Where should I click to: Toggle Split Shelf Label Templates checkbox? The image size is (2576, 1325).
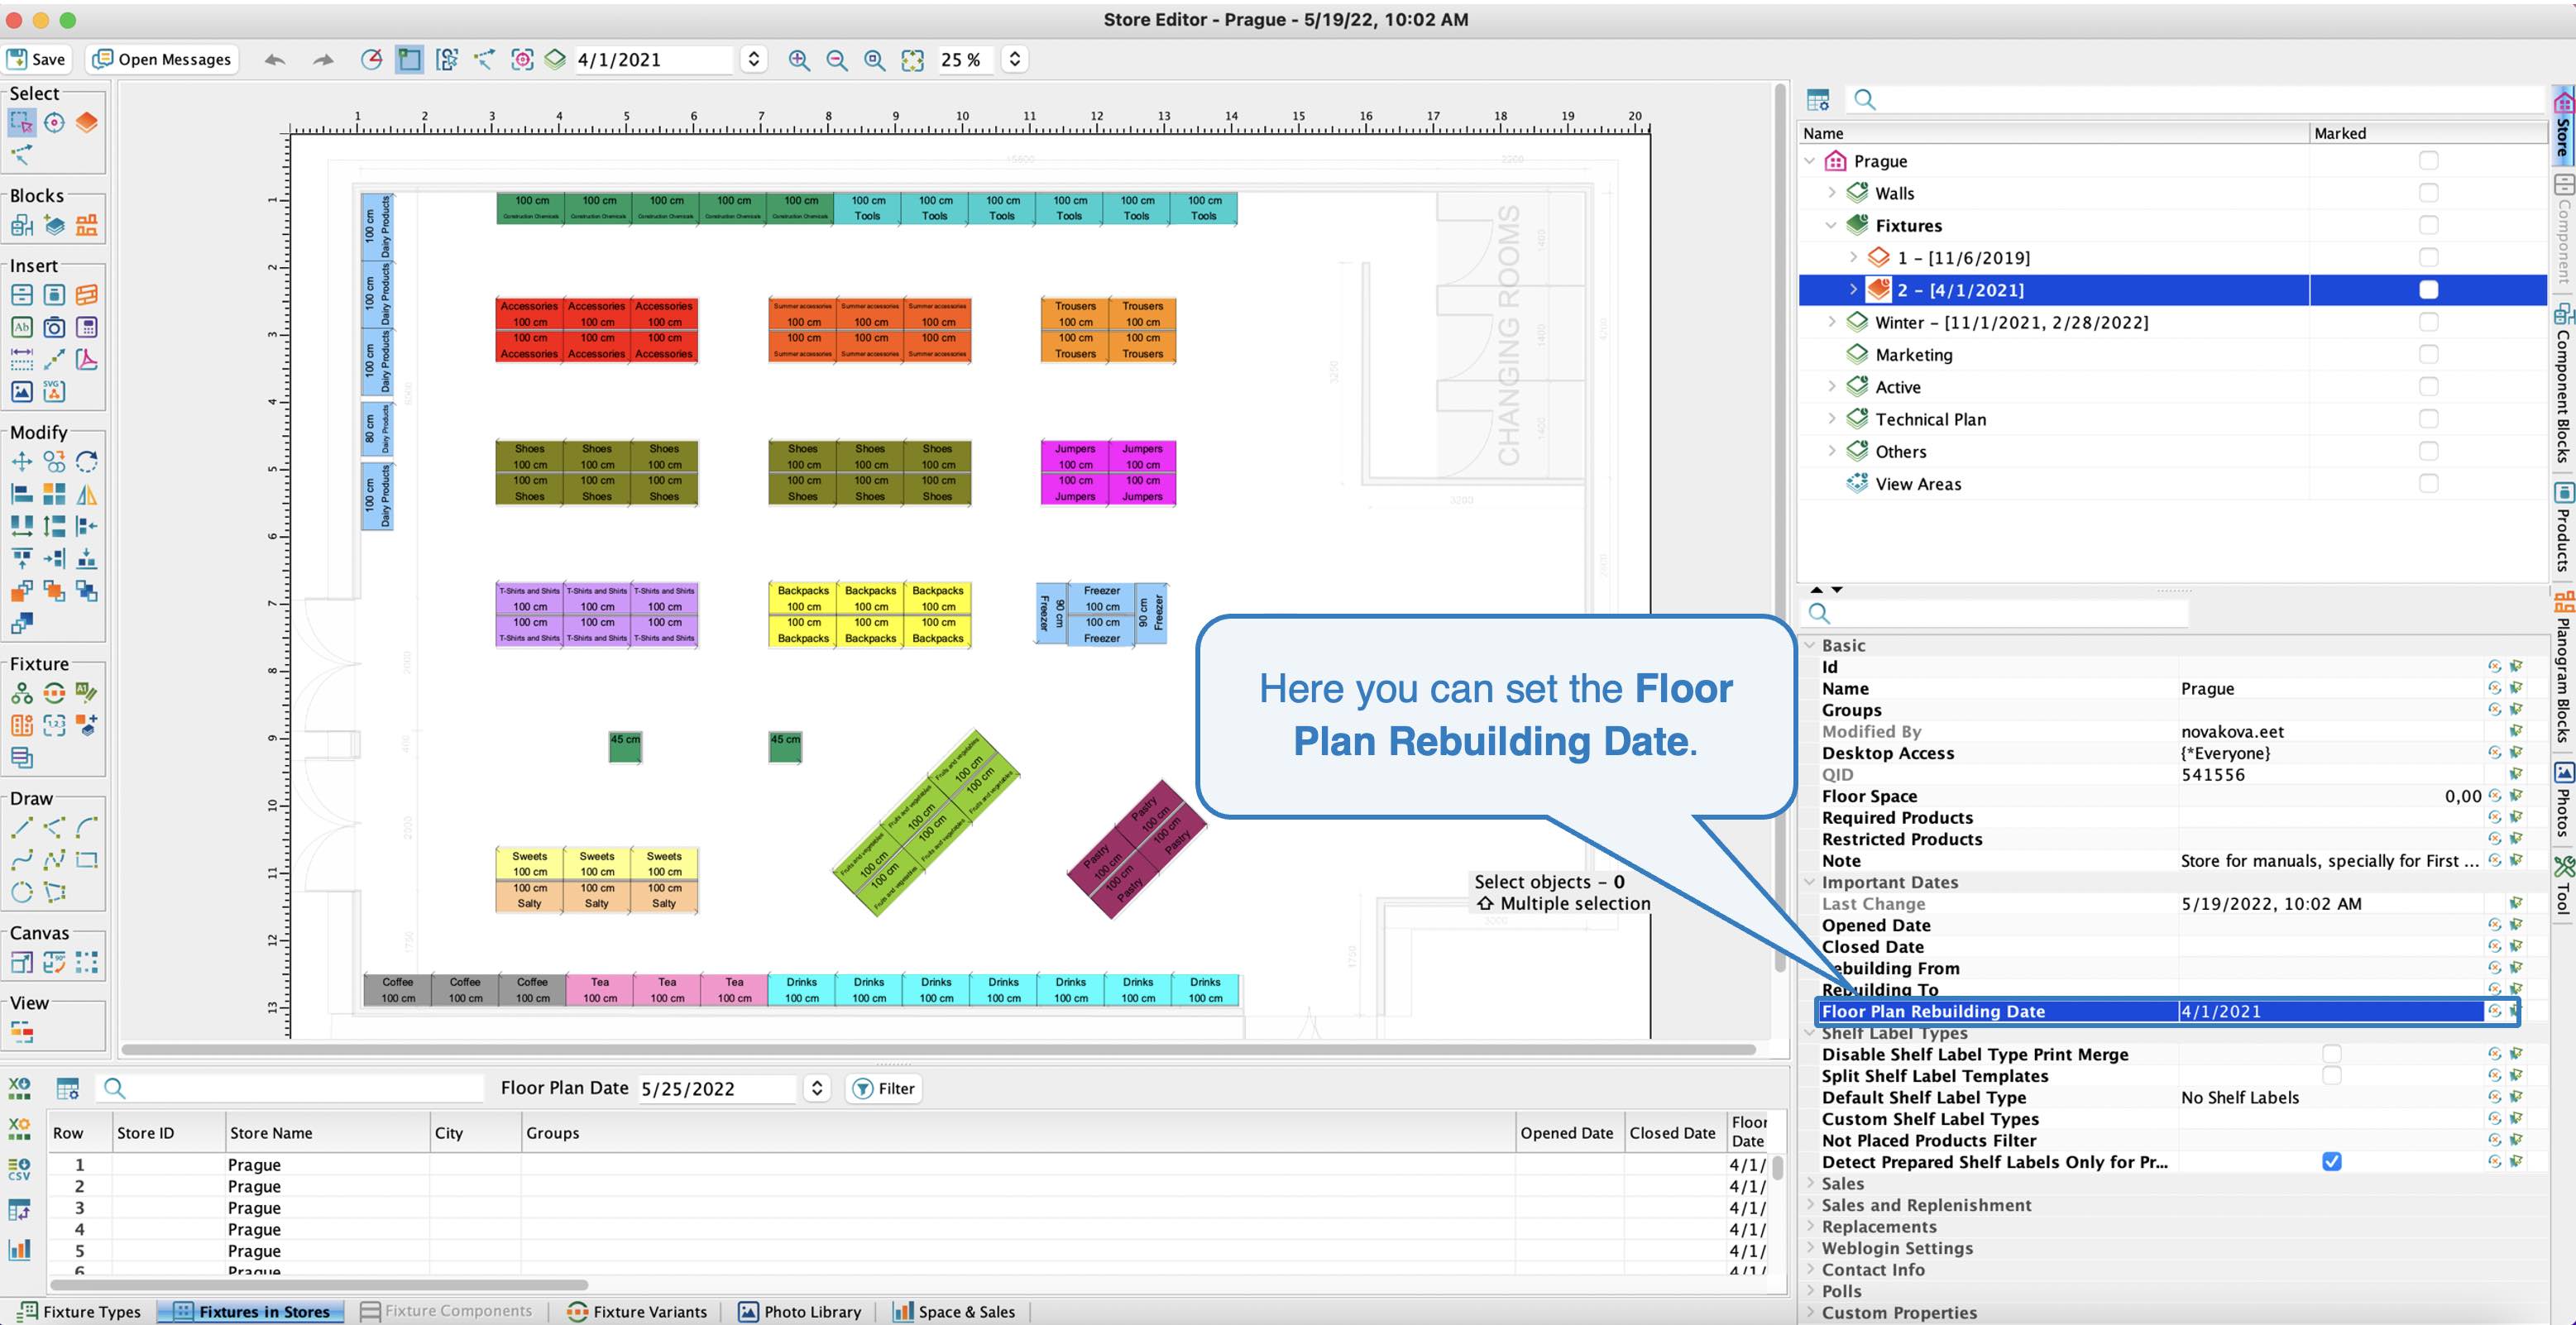click(2332, 1075)
